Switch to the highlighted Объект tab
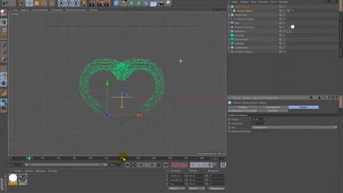The width and height of the screenshot is (343, 193). point(303,107)
